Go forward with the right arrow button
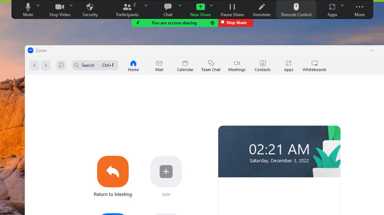 (46, 65)
